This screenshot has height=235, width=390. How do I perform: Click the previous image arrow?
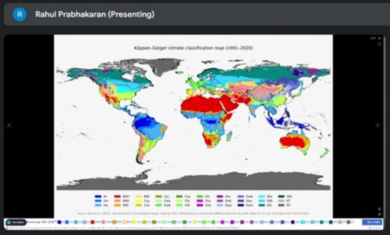pyautogui.click(x=9, y=125)
